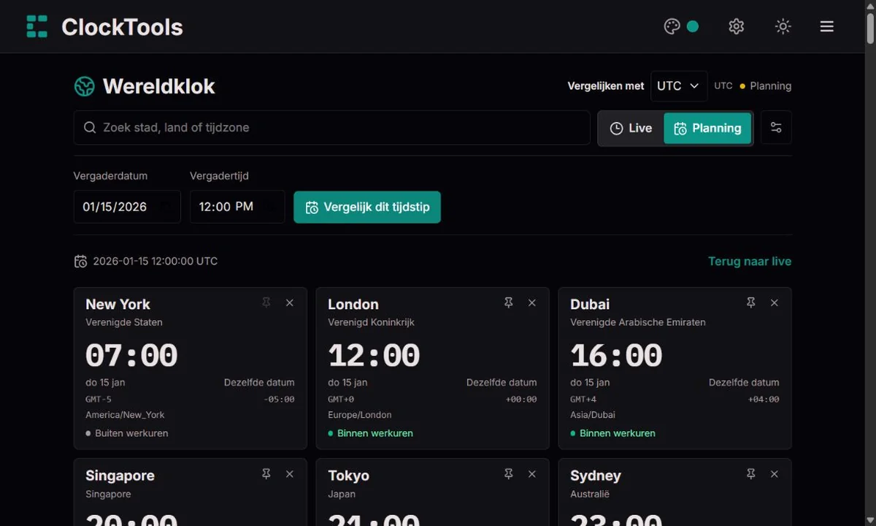
Task: Open the UTC comparison dropdown
Action: pyautogui.click(x=679, y=86)
